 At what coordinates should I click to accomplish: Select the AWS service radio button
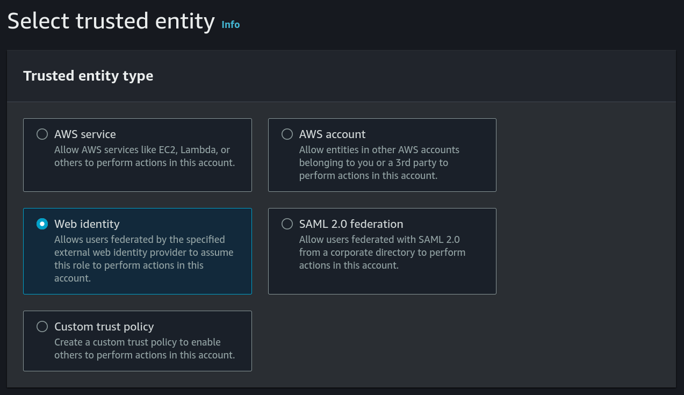pyautogui.click(x=42, y=134)
